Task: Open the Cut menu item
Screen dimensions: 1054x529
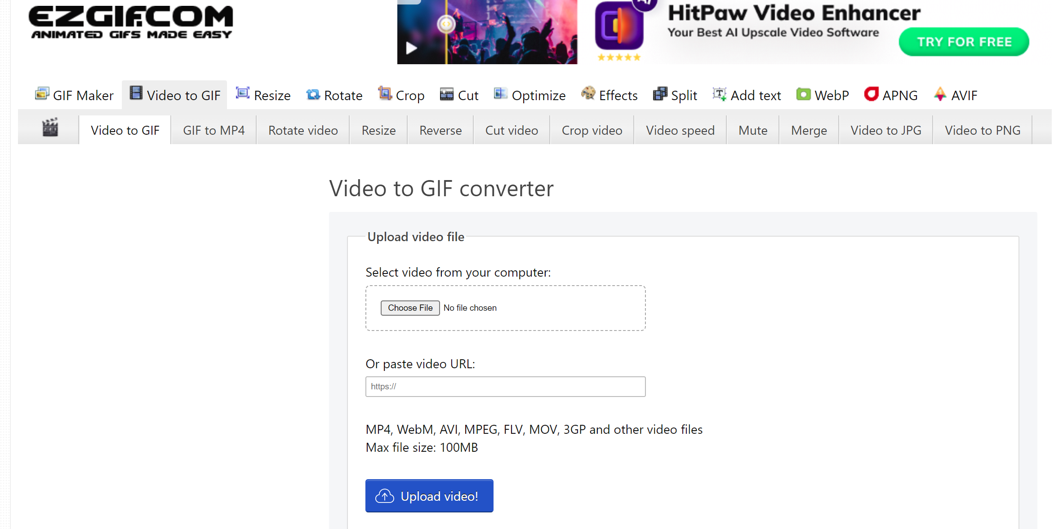Action: pyautogui.click(x=459, y=95)
